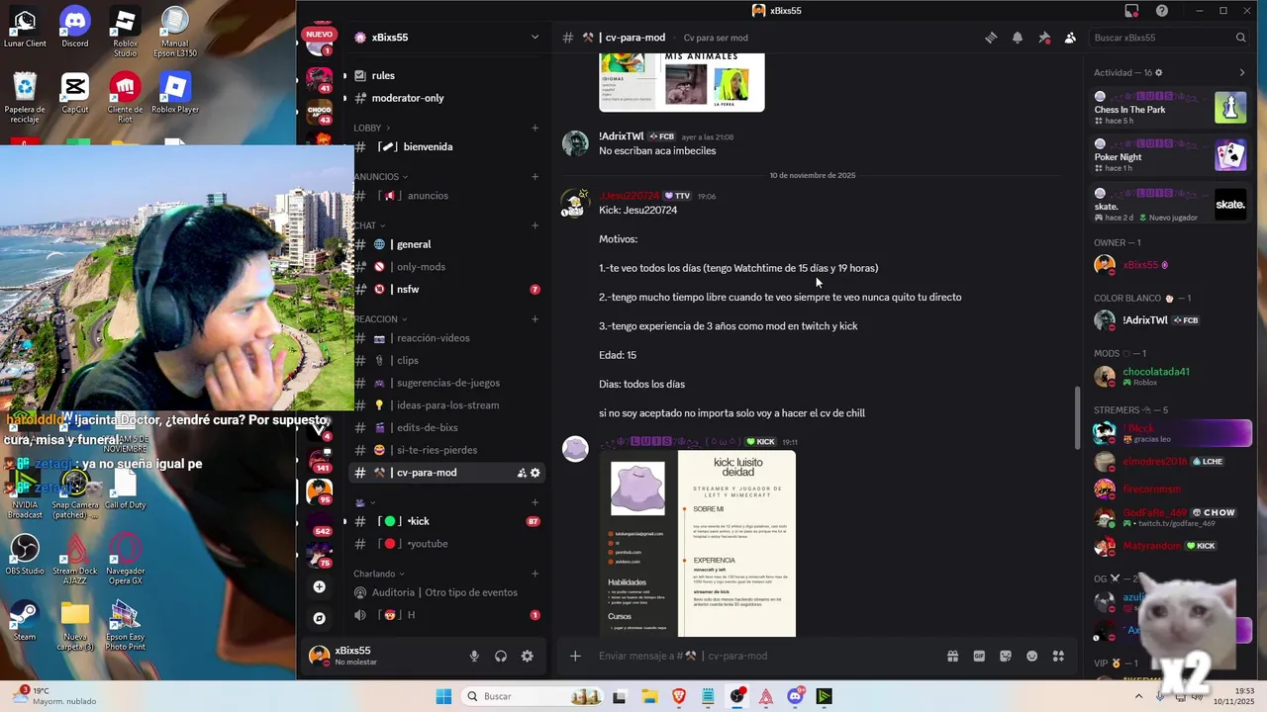This screenshot has width=1267, height=712.
Task: Add a channel to REACCION with plus
Action: pyautogui.click(x=535, y=319)
